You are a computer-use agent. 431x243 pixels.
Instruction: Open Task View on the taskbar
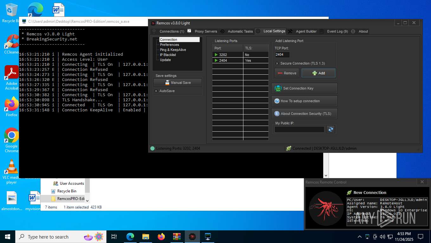(114, 237)
